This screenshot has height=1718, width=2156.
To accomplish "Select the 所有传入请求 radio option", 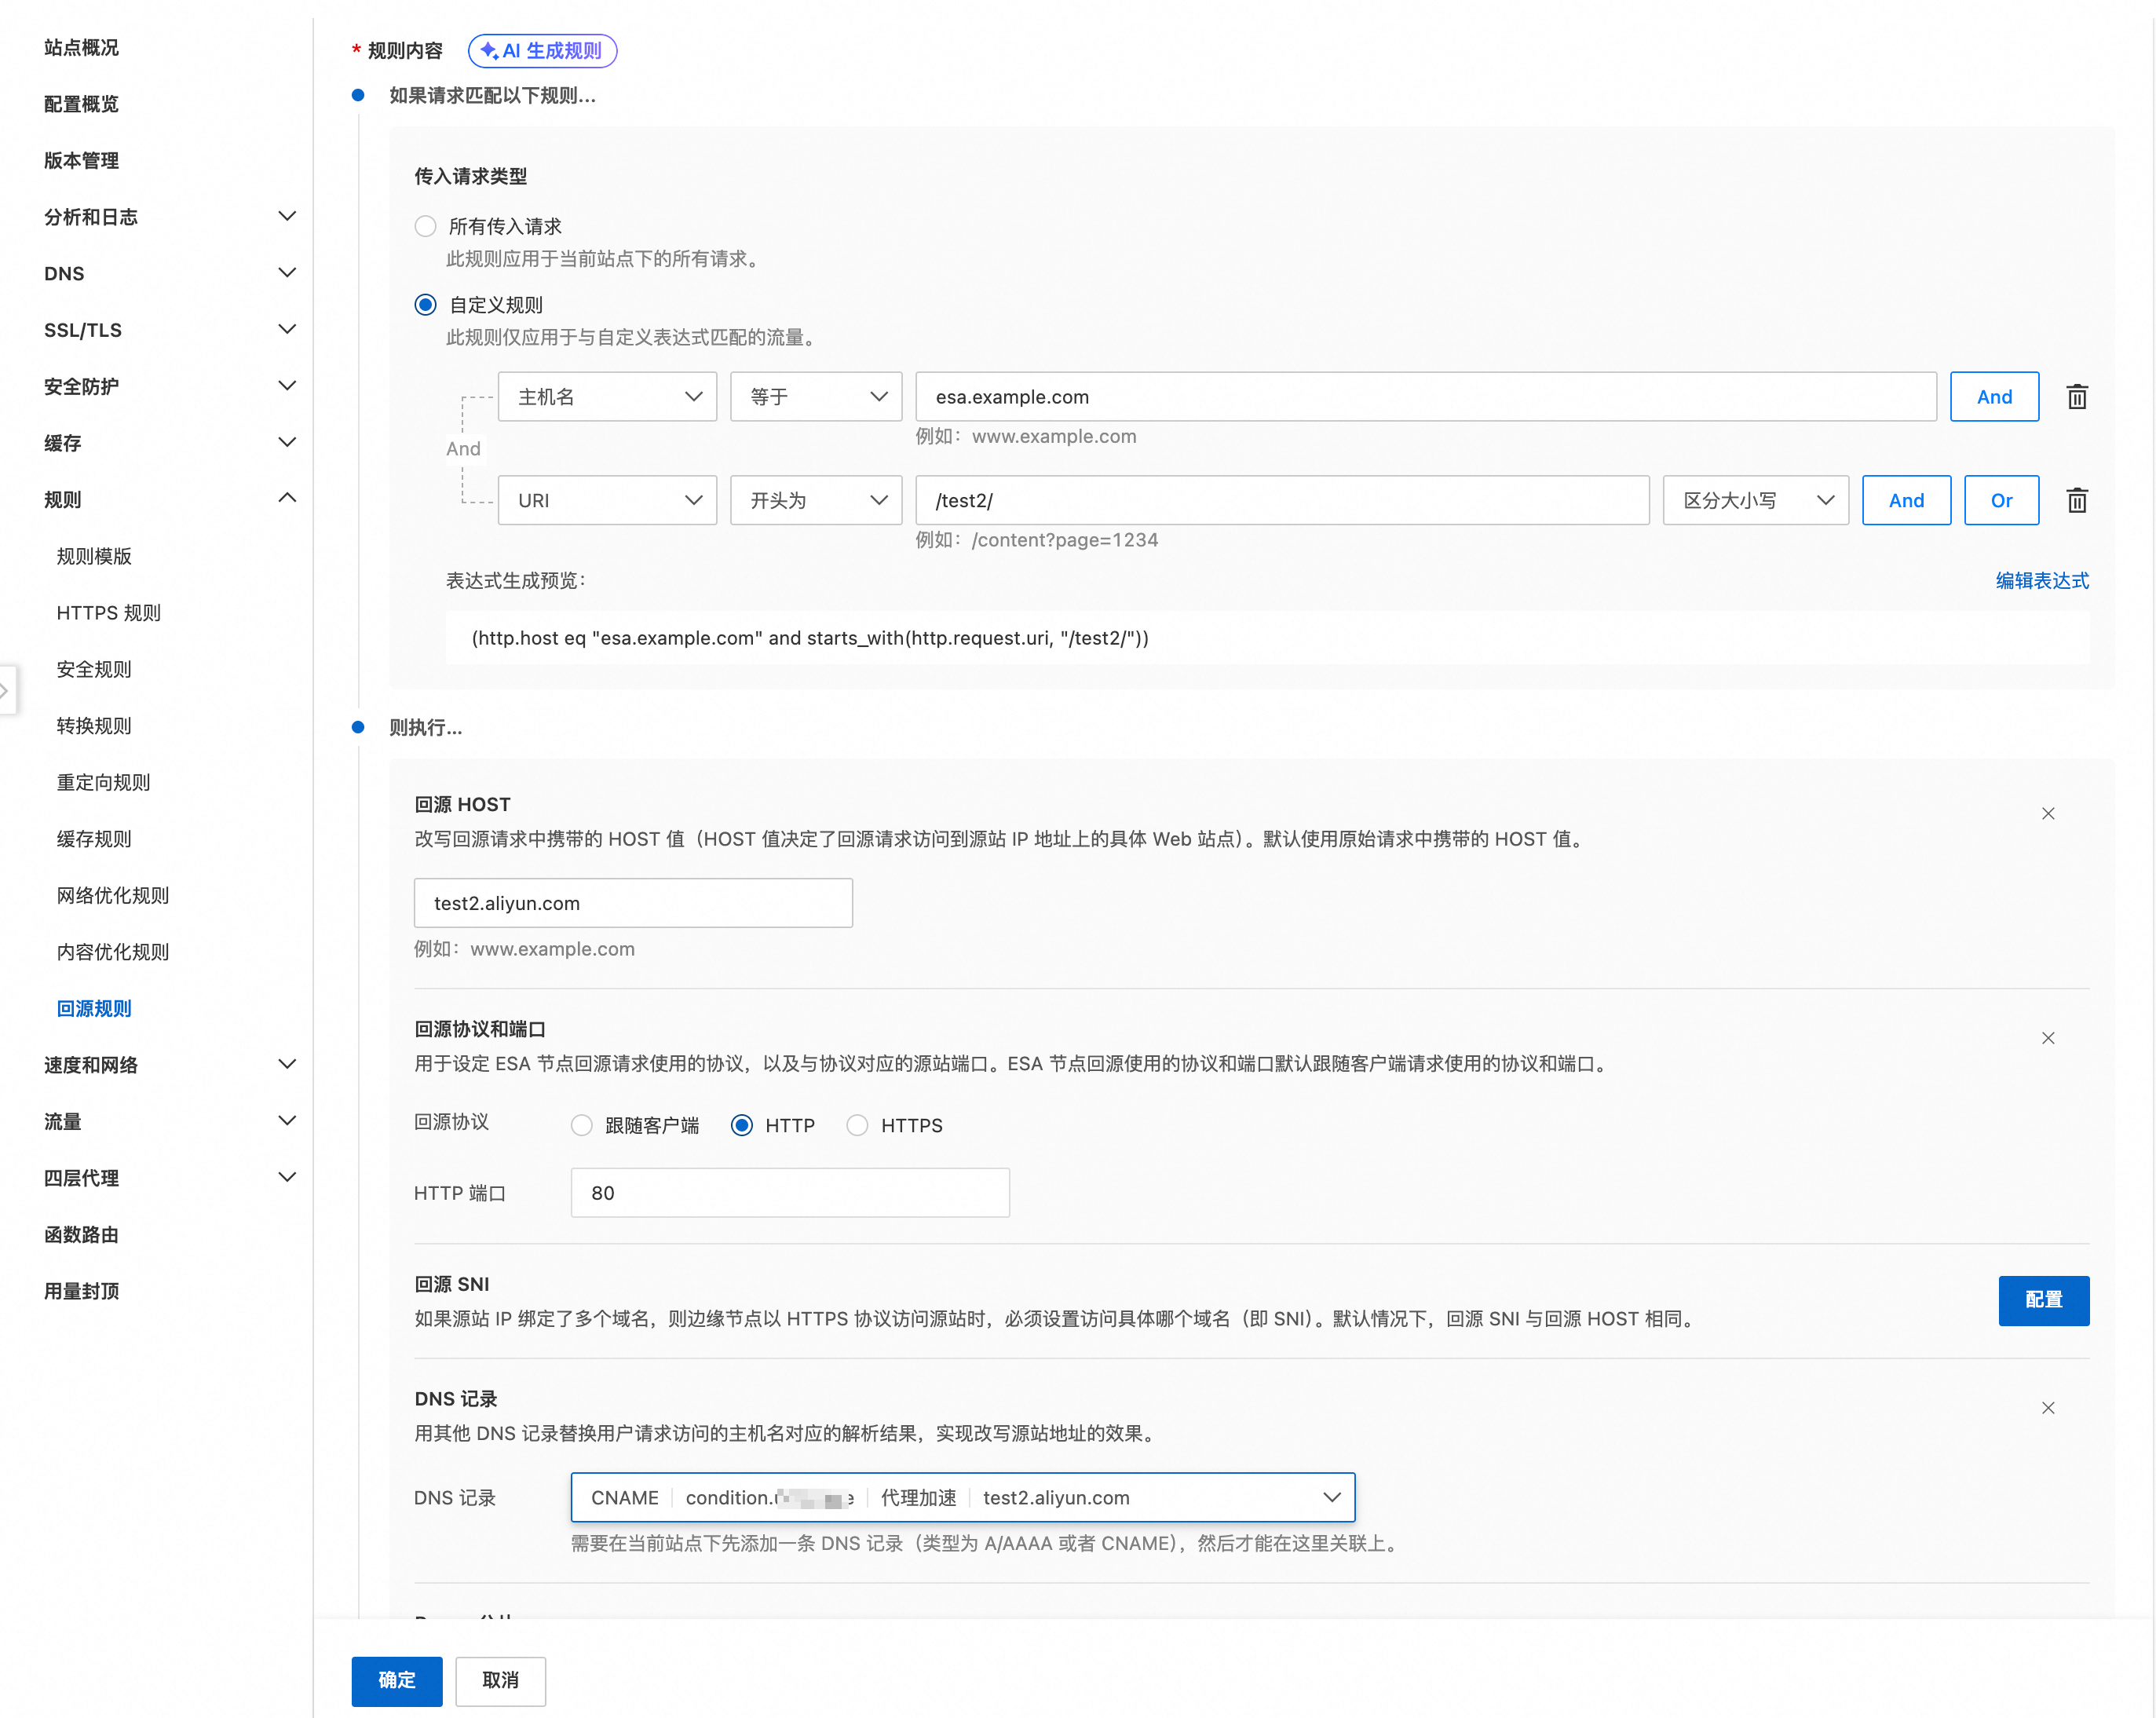I will (x=425, y=226).
